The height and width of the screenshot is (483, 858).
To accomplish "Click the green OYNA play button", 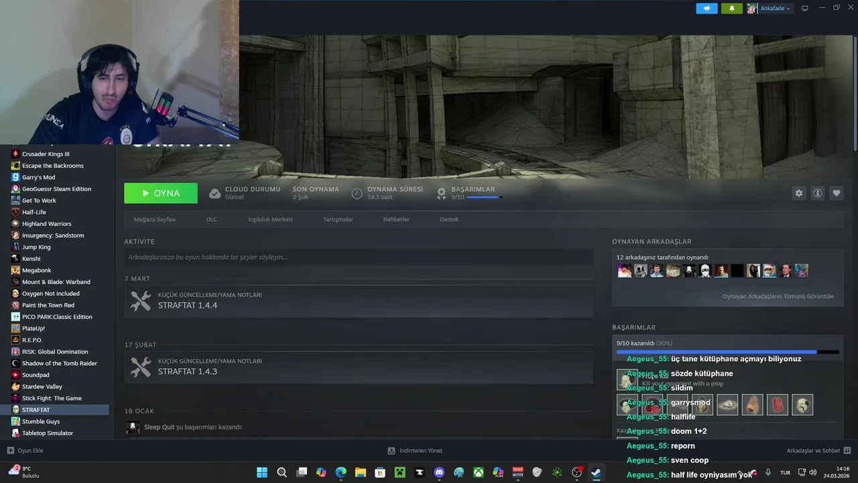I will pos(161,193).
